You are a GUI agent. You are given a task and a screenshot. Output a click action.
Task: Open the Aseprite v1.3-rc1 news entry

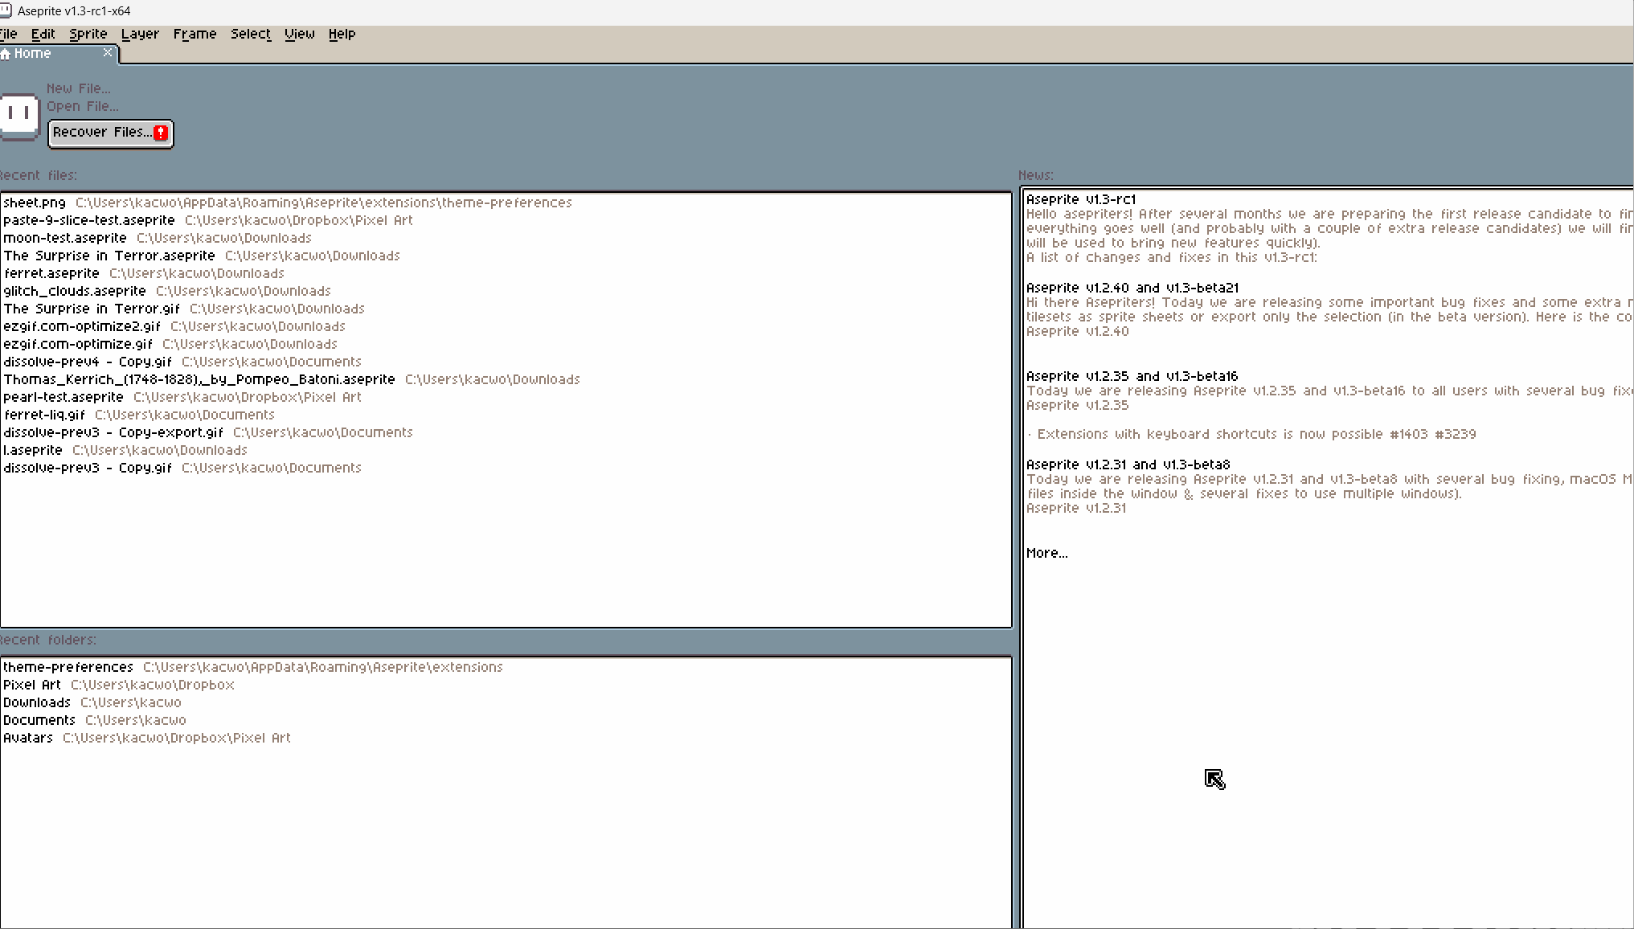pos(1081,198)
